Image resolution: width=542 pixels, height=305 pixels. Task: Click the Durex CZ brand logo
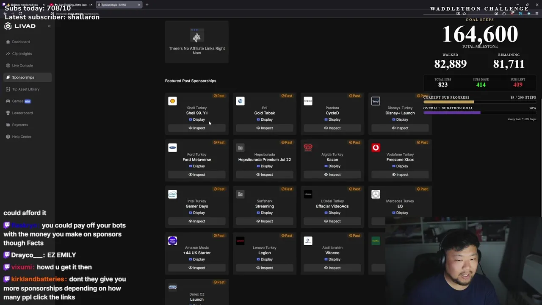tap(172, 287)
